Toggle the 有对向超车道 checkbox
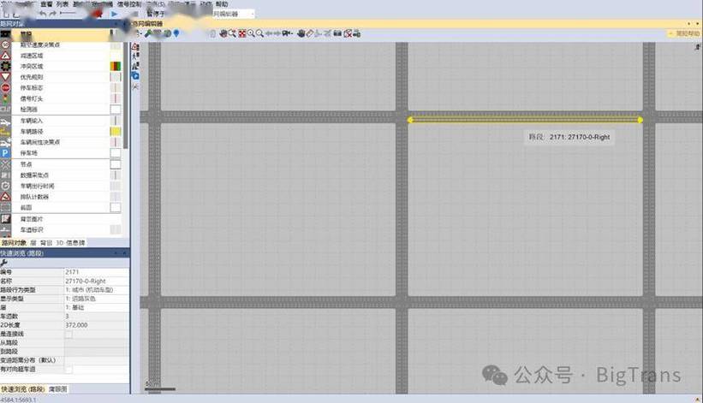The height and width of the screenshot is (403, 703). pyautogui.click(x=69, y=369)
